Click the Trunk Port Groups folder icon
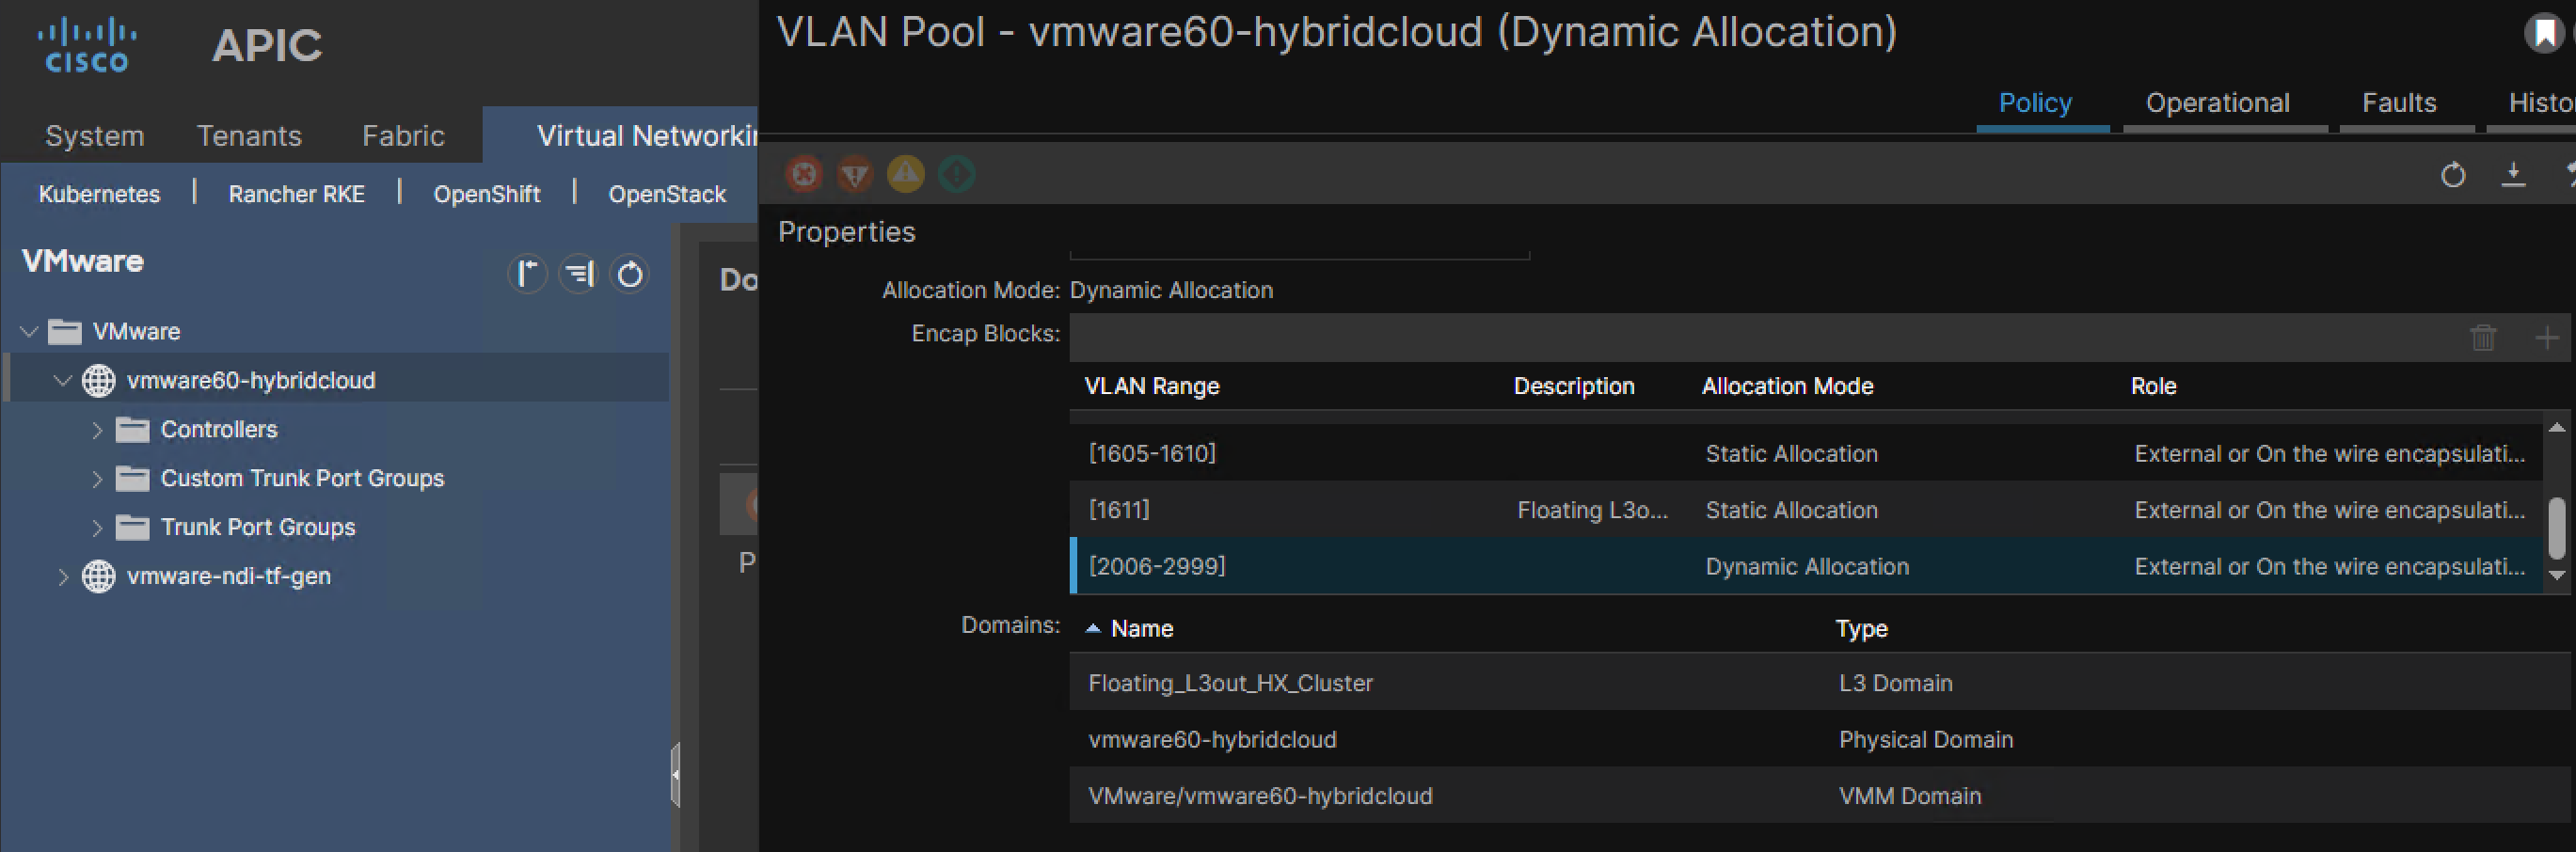 pyautogui.click(x=132, y=528)
